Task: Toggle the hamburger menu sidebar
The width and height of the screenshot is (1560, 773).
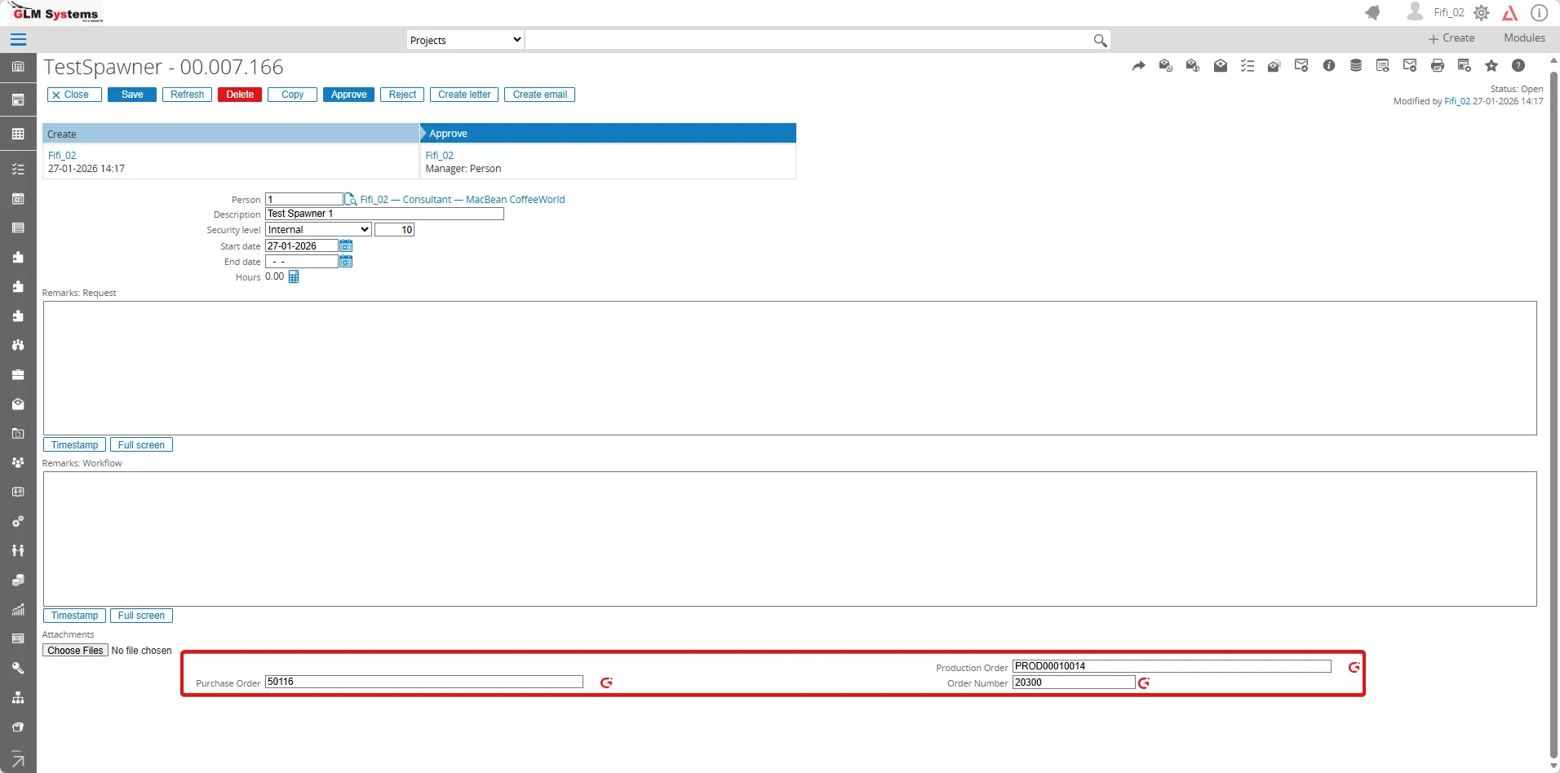Action: (18, 40)
